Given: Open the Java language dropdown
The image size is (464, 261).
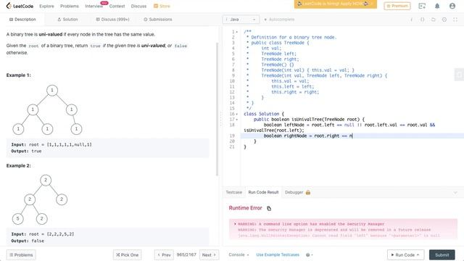Looking at the screenshot, I should (241, 20).
